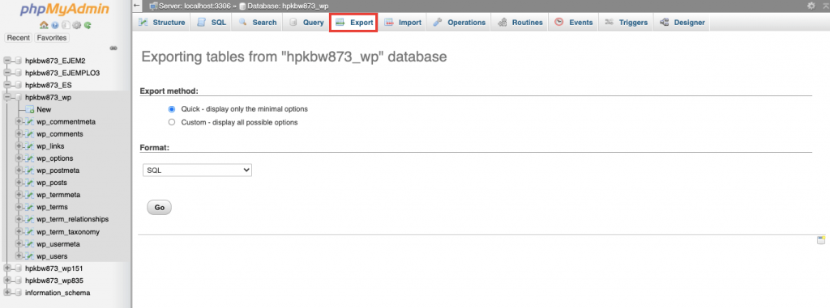The image size is (830, 308).
Task: Open the SQL format dropdown
Action: 197,170
